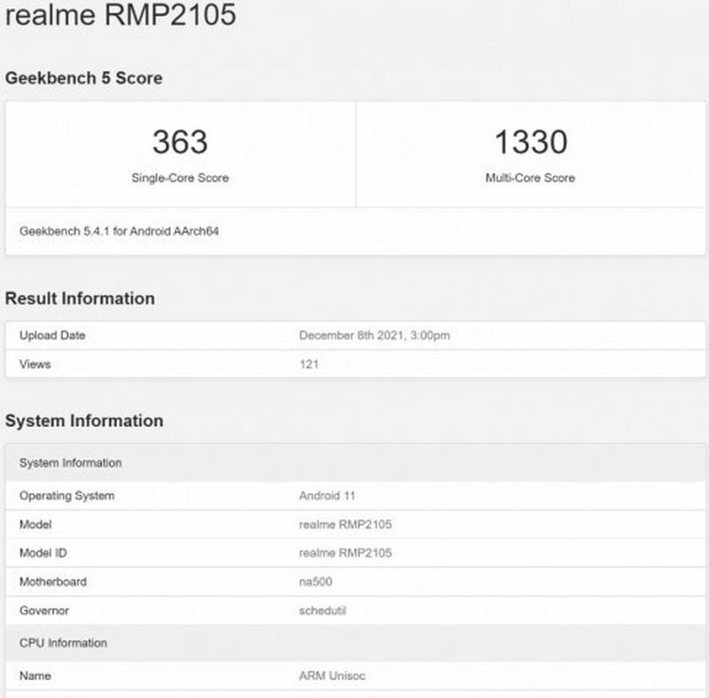Select the Multi-Core Score label

[x=530, y=178]
